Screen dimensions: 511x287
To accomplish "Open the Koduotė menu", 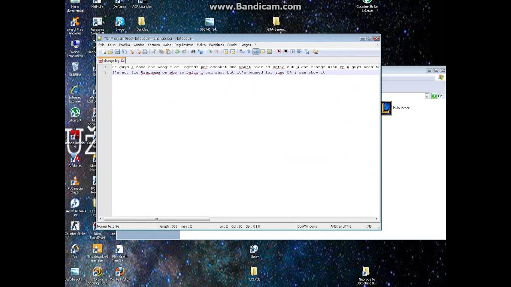I will coord(154,45).
